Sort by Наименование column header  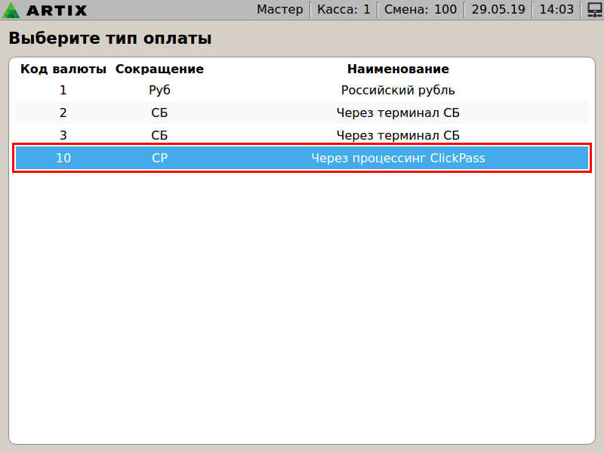tap(398, 69)
